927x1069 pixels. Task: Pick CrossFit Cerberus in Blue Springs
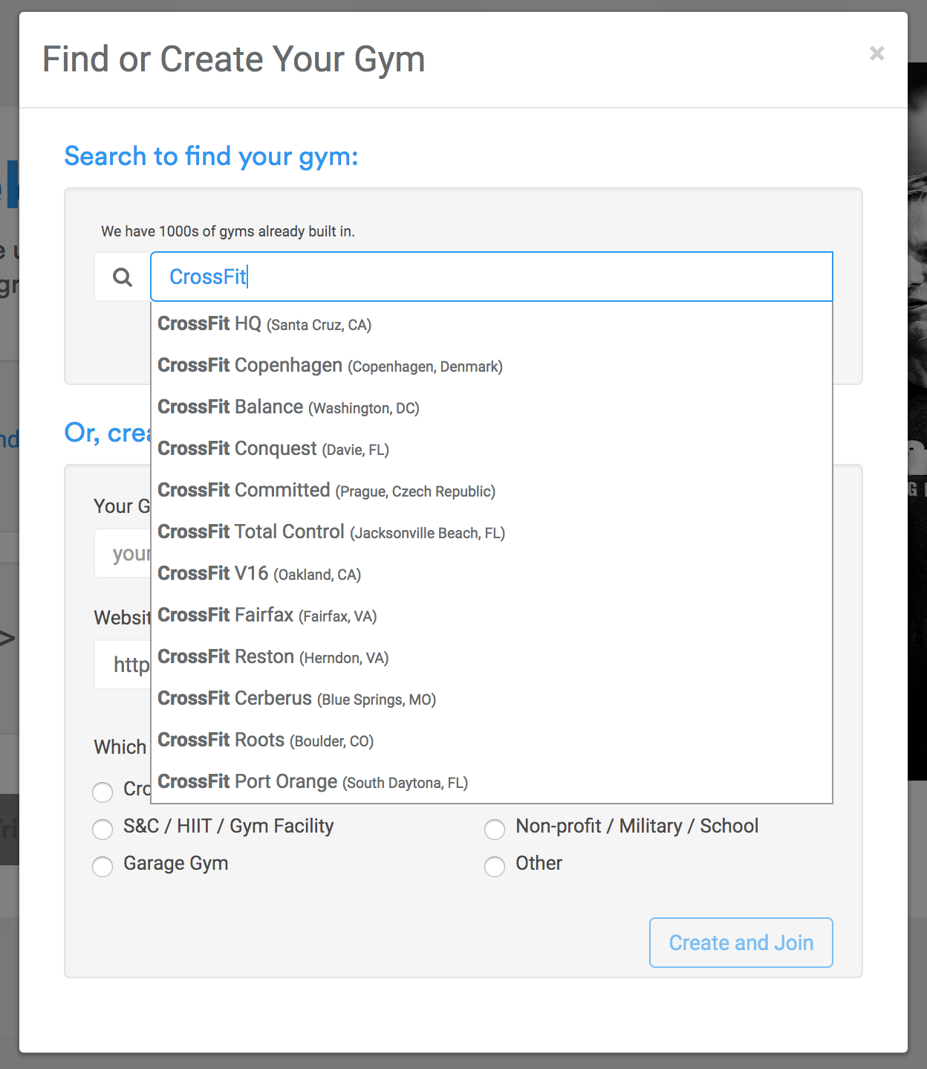[296, 699]
